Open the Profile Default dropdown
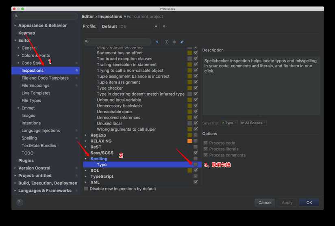Screen dimensions: 335x226 click(x=129, y=26)
